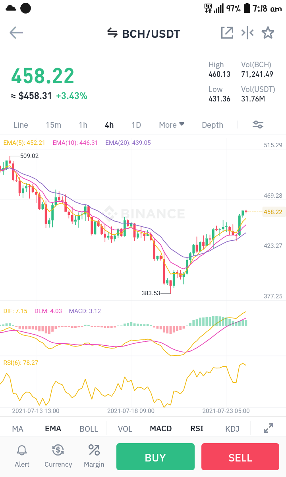
Task: Tap the red SELL button
Action: (x=240, y=457)
